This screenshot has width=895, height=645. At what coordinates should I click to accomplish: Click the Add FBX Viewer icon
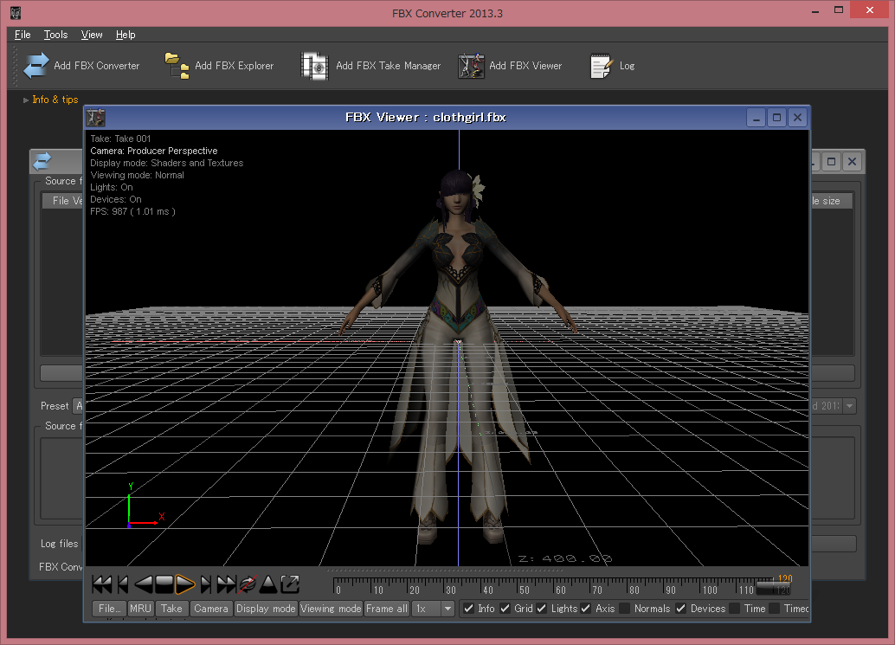tap(471, 66)
